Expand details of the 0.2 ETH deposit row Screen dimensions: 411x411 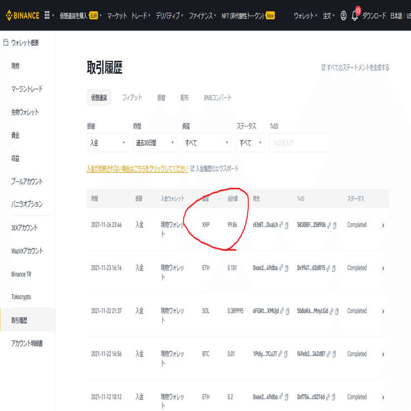coord(383,398)
